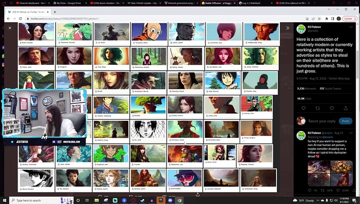Open Epic Games launcher from taskbar

click(161, 200)
